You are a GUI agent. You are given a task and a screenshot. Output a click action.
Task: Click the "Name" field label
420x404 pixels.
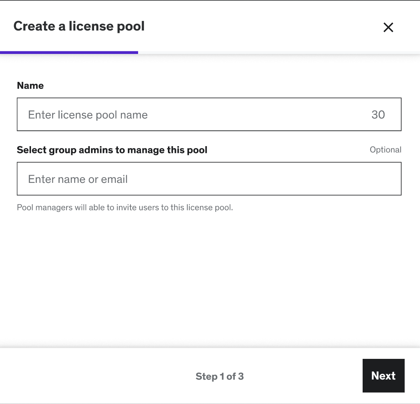pos(30,85)
